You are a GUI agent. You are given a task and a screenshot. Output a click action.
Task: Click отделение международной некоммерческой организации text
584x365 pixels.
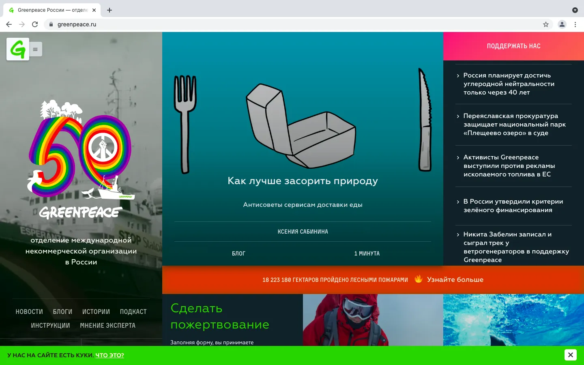(x=81, y=251)
